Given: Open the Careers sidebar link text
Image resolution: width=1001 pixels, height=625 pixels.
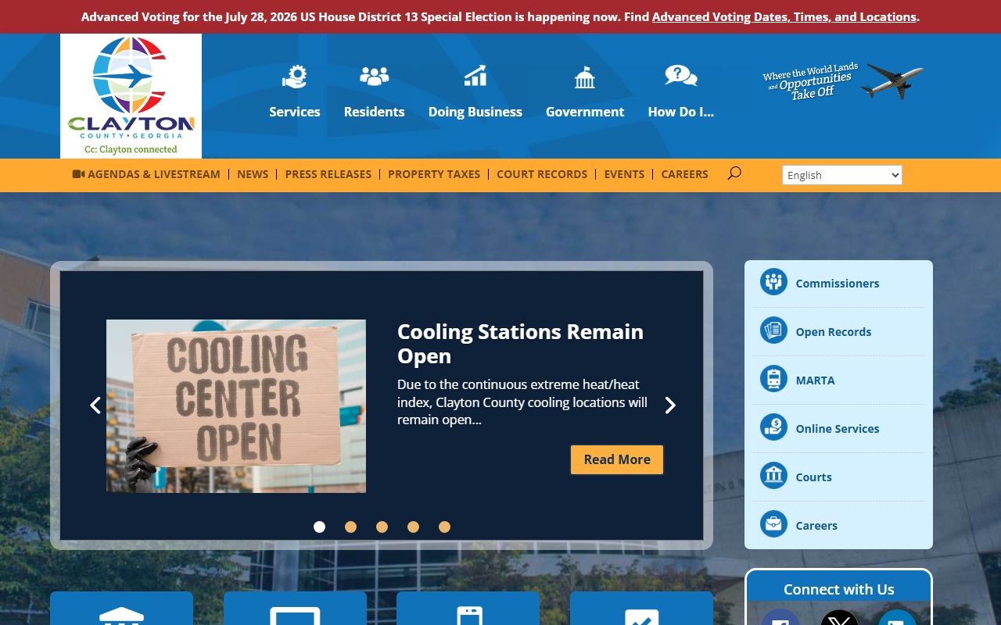Looking at the screenshot, I should (816, 526).
